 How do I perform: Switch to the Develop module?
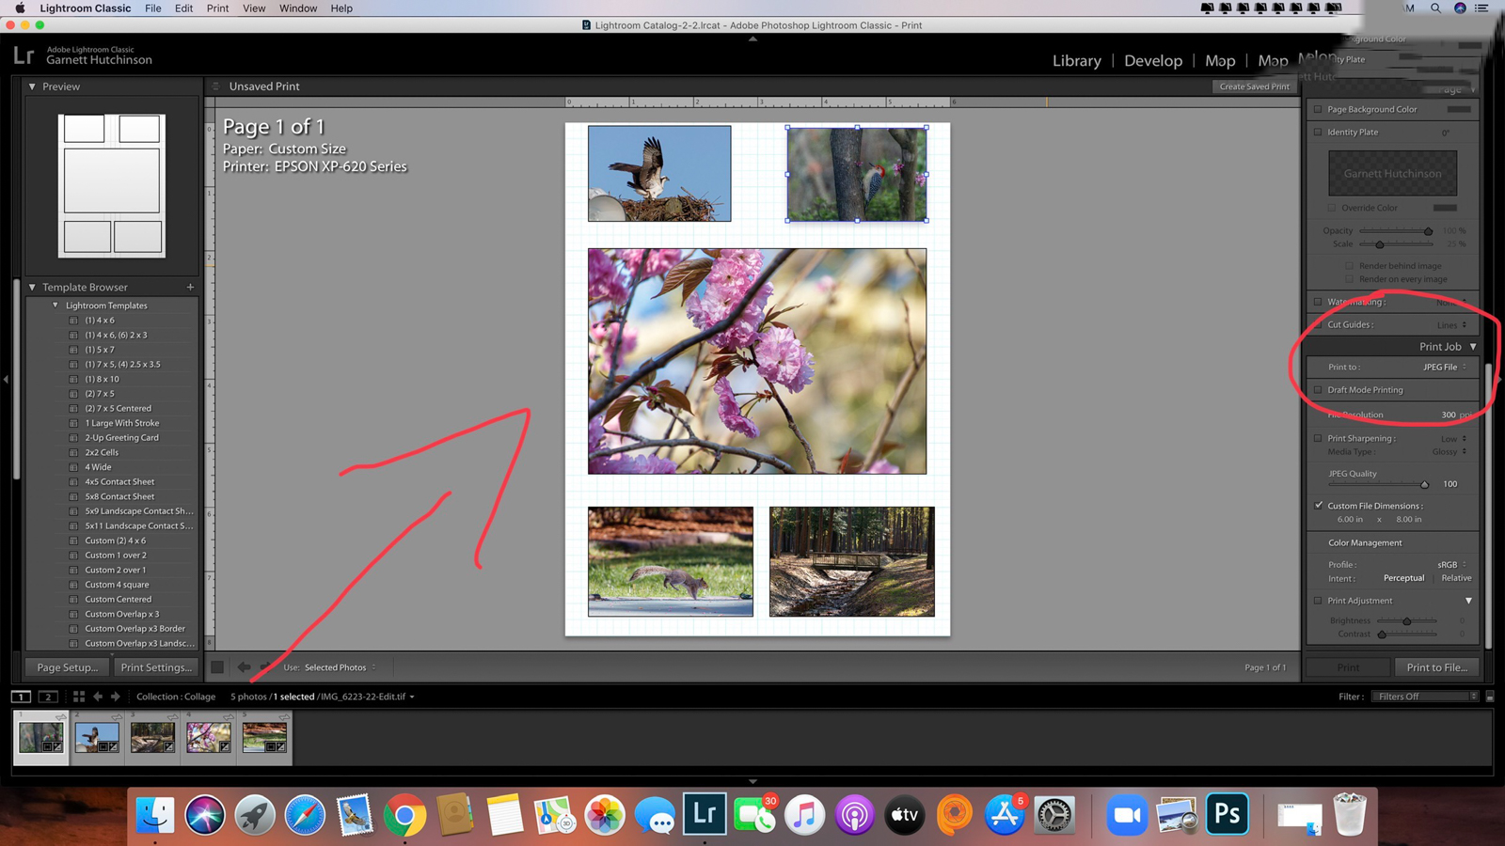tap(1153, 60)
